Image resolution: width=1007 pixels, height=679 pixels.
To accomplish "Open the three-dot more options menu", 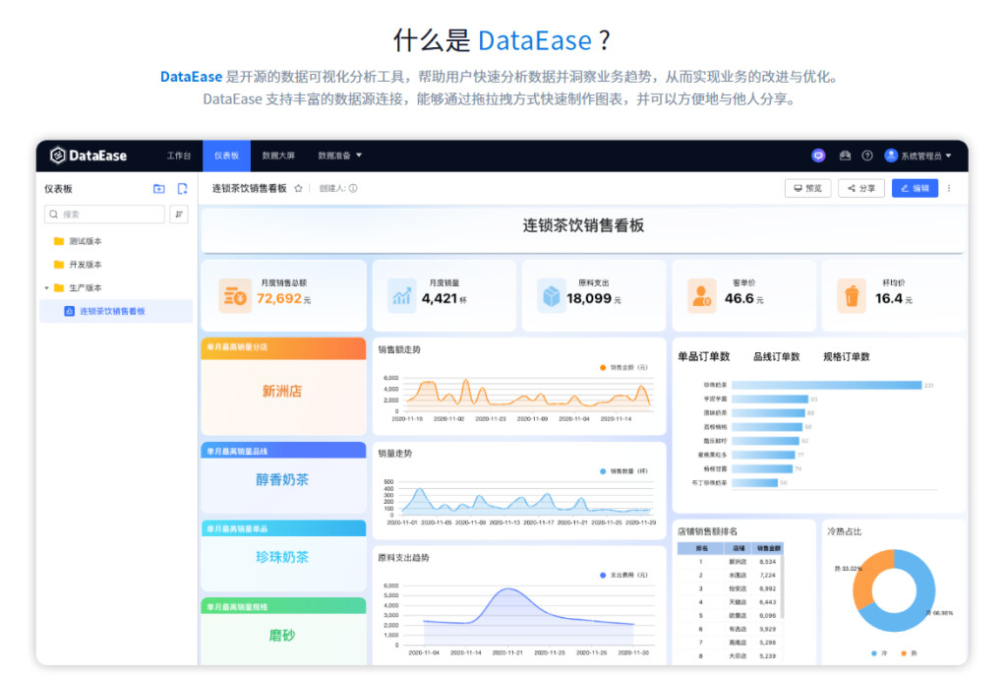I will (x=949, y=189).
